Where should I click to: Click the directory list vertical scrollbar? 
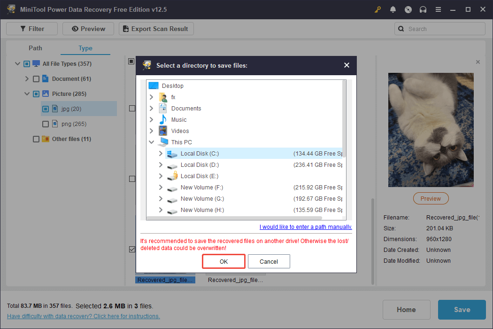(x=344, y=118)
